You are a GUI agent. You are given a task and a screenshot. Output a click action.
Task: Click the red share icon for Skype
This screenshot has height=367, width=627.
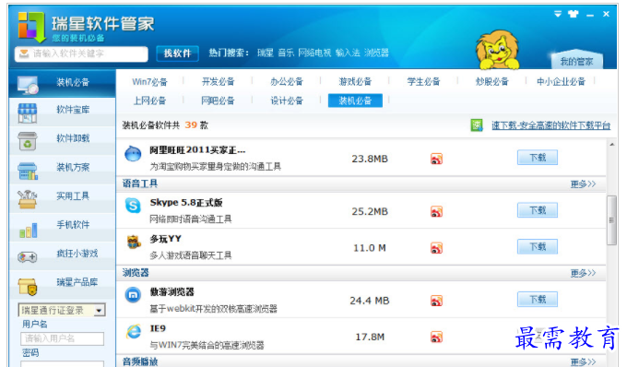[x=436, y=211]
